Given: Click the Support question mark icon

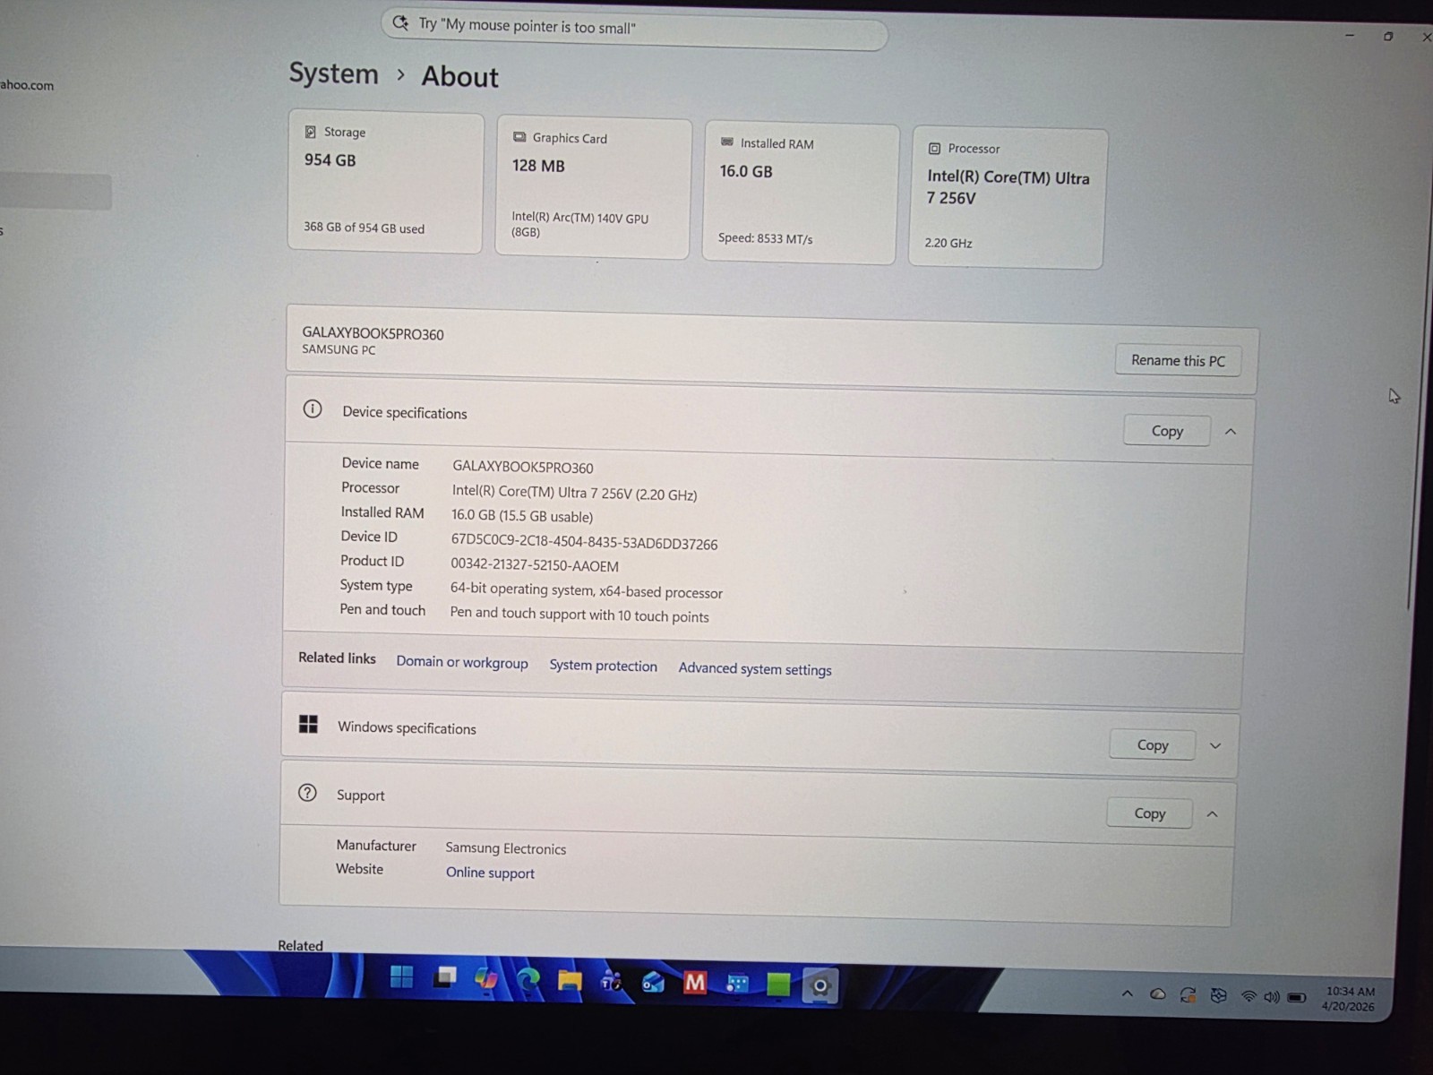Looking at the screenshot, I should point(307,793).
